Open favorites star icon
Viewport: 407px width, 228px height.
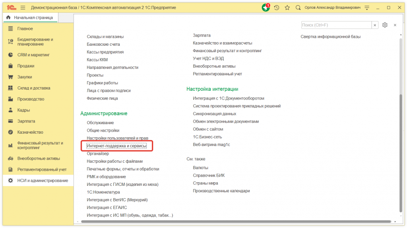pos(287,8)
